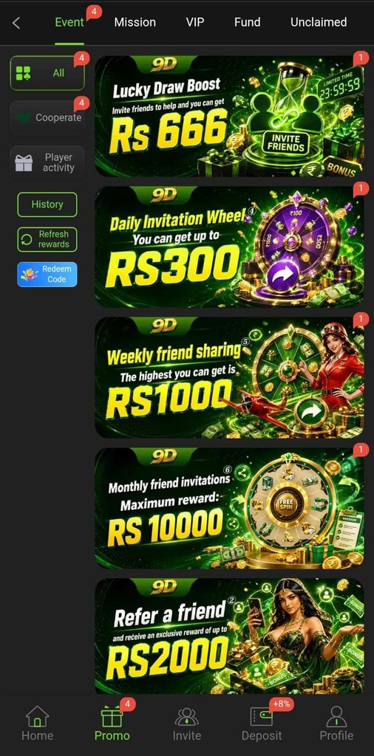Select the All category filter
This screenshot has height=756, width=374.
click(x=47, y=73)
